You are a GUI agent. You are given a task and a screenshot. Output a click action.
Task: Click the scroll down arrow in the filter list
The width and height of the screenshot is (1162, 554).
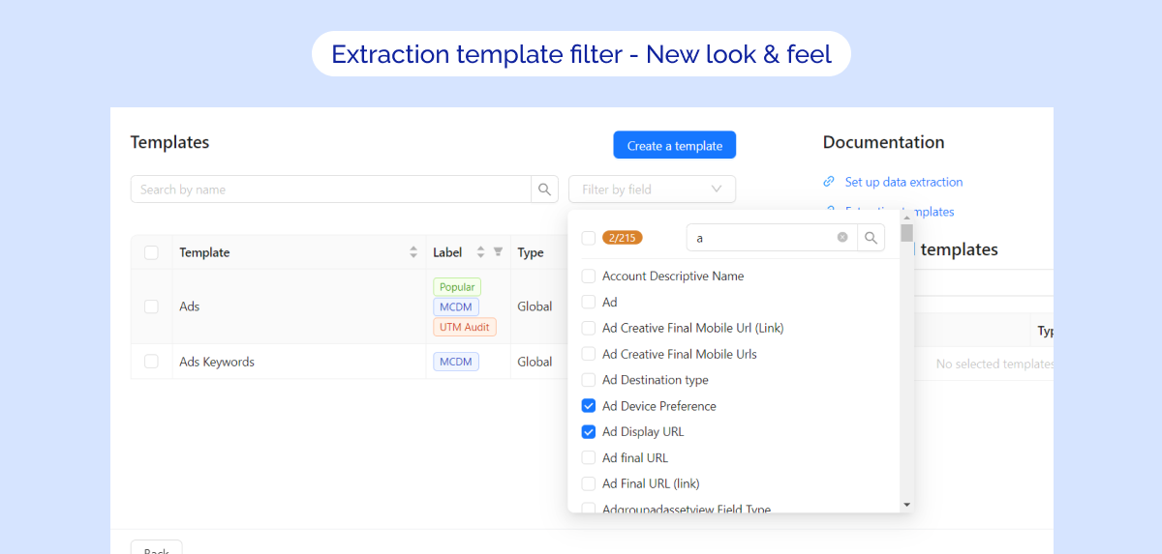[x=906, y=505]
